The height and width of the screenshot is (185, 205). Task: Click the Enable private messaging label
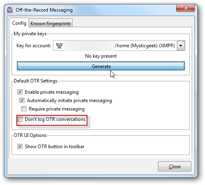coord(52,92)
